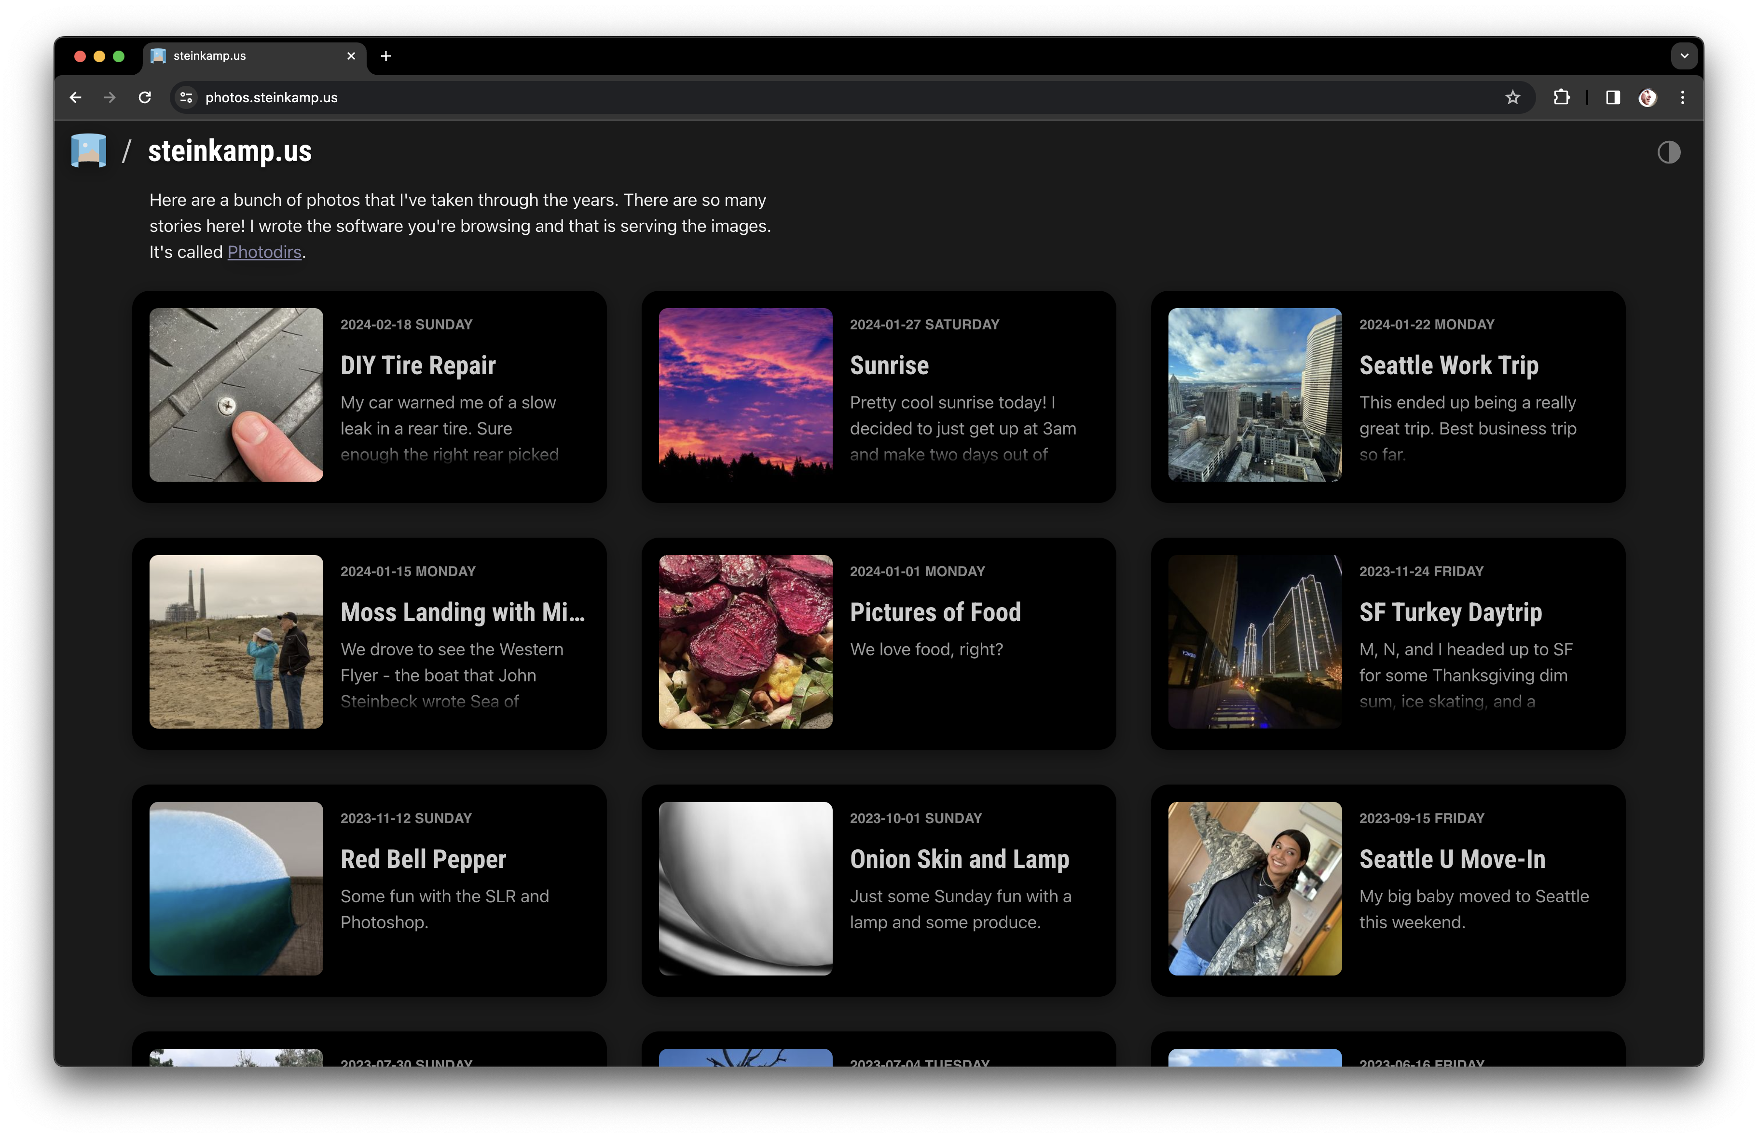
Task: Toggle the browser side panel icon
Action: click(1612, 97)
